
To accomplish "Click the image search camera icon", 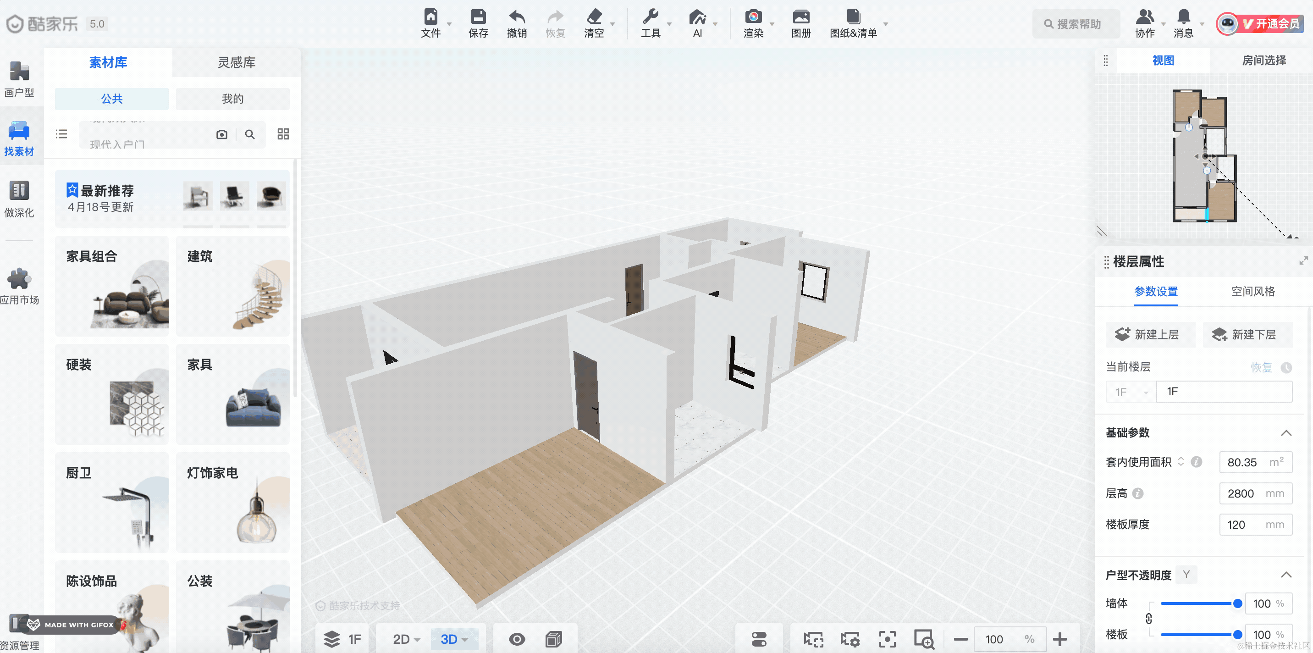I will coord(222,134).
